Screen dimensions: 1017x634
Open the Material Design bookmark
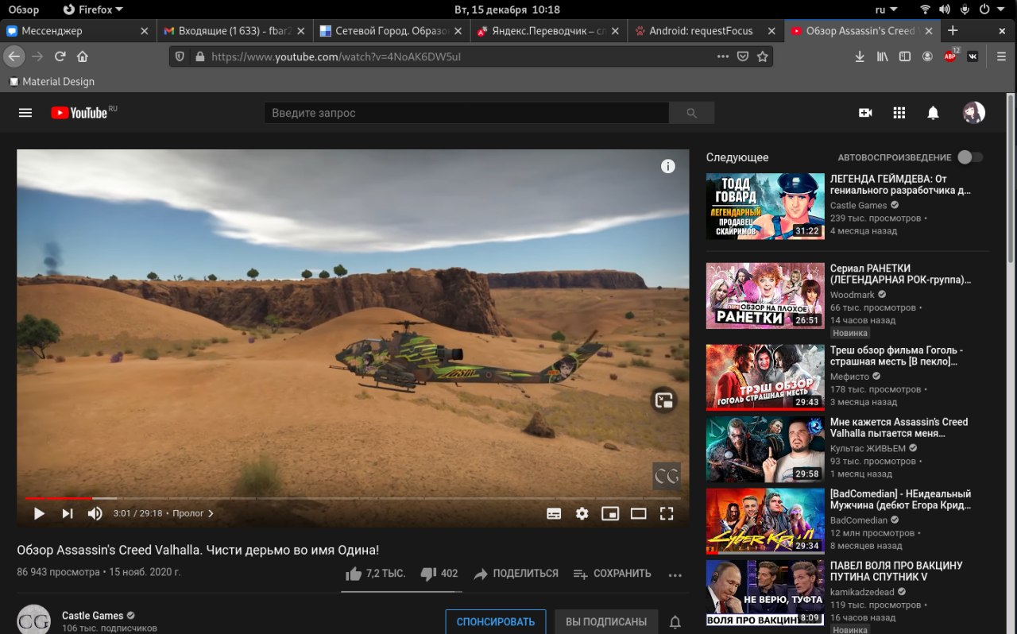click(x=52, y=81)
